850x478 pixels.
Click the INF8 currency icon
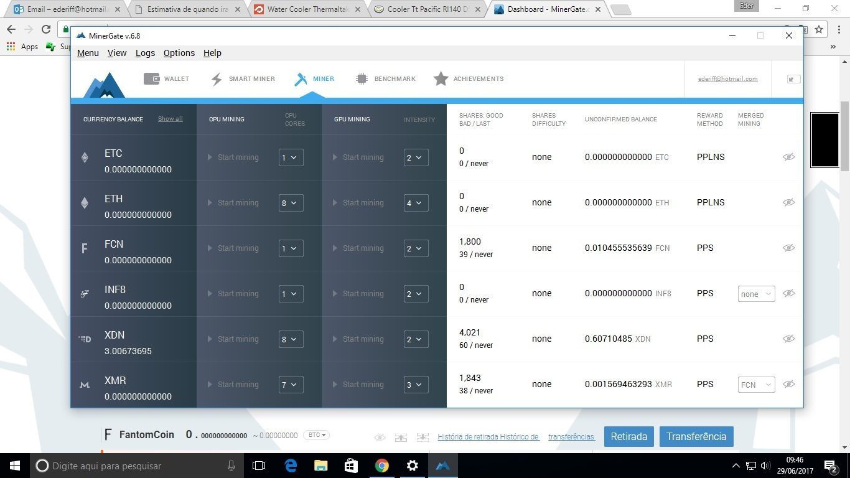coord(85,294)
